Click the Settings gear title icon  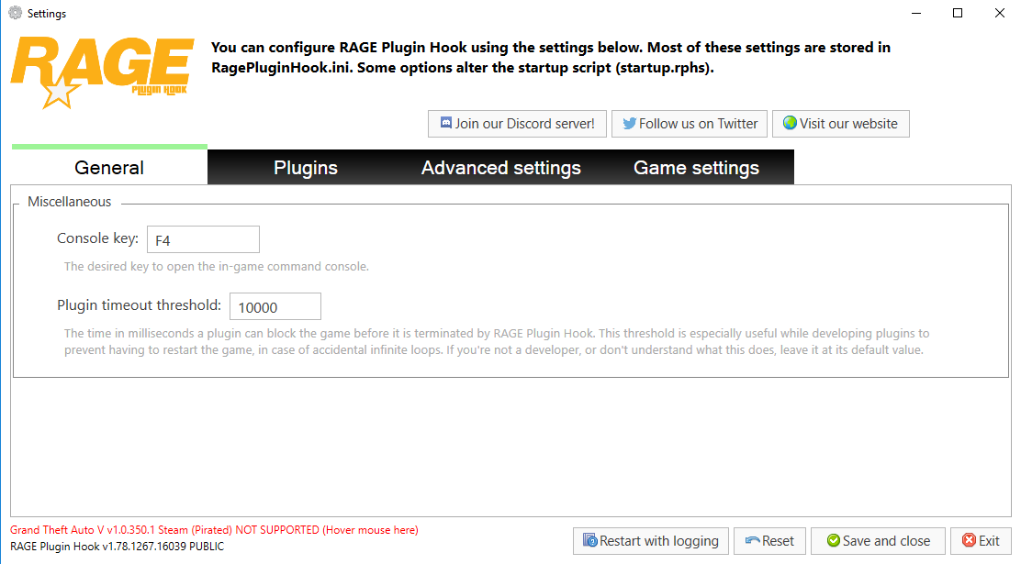pos(15,13)
